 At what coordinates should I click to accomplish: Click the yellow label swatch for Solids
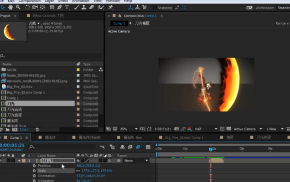pyautogui.click(x=78, y=70)
